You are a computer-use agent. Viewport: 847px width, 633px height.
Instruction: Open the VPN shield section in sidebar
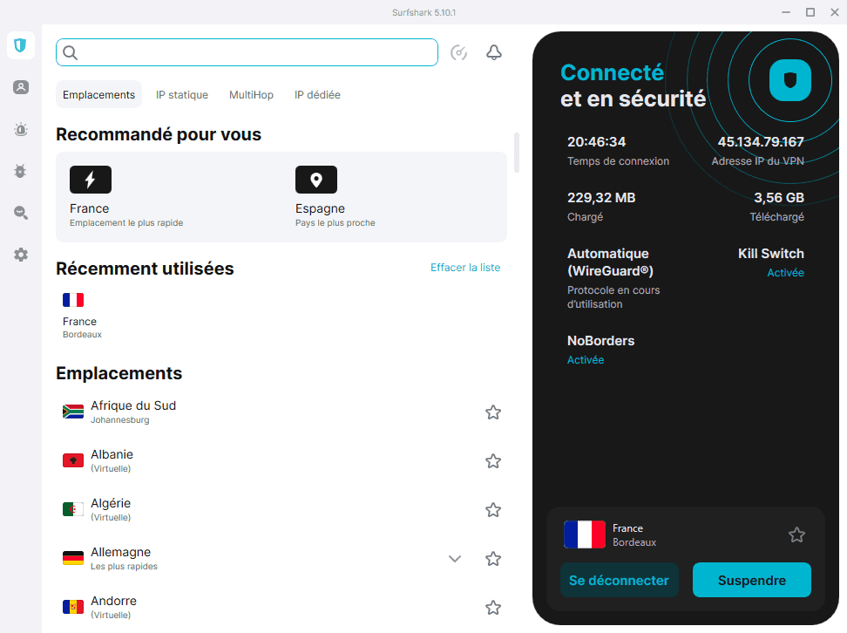pyautogui.click(x=21, y=44)
